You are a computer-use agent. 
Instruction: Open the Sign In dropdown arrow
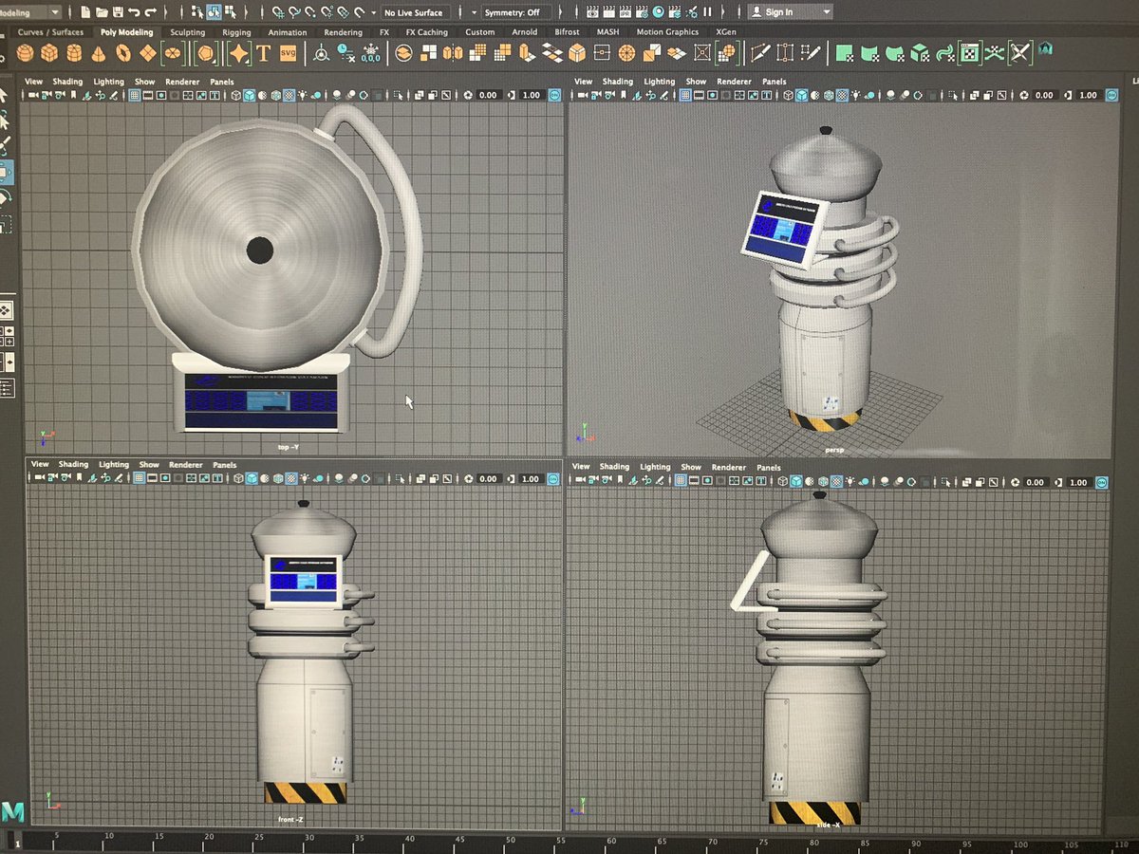[827, 12]
